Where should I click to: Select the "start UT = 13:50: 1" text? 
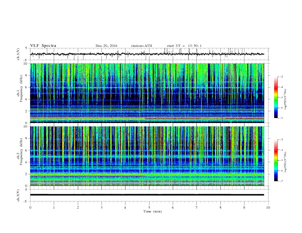[x=184, y=46]
